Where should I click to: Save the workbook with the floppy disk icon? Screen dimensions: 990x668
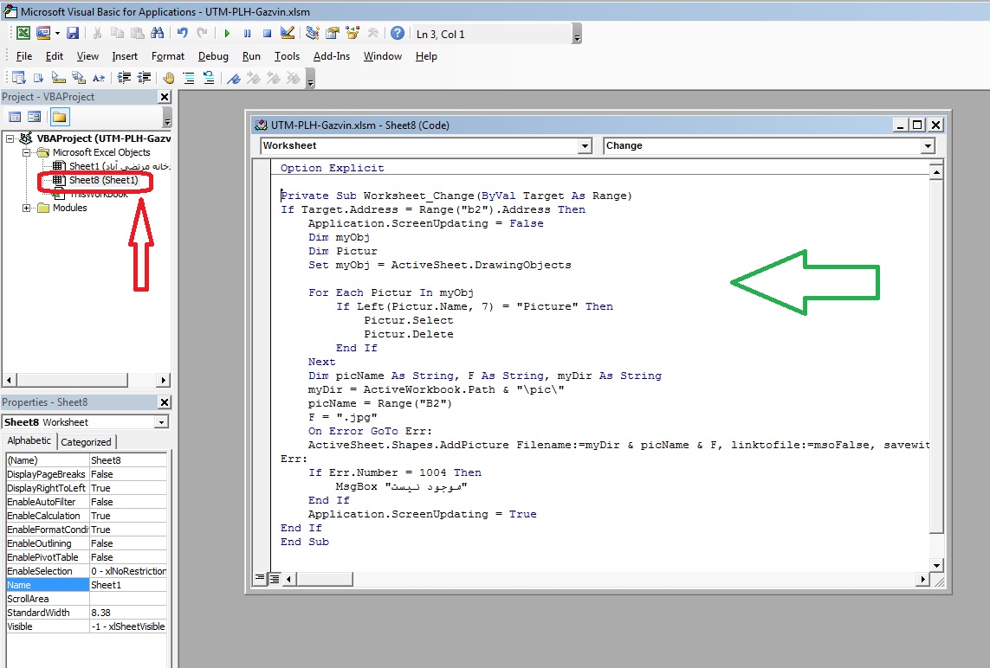(73, 34)
